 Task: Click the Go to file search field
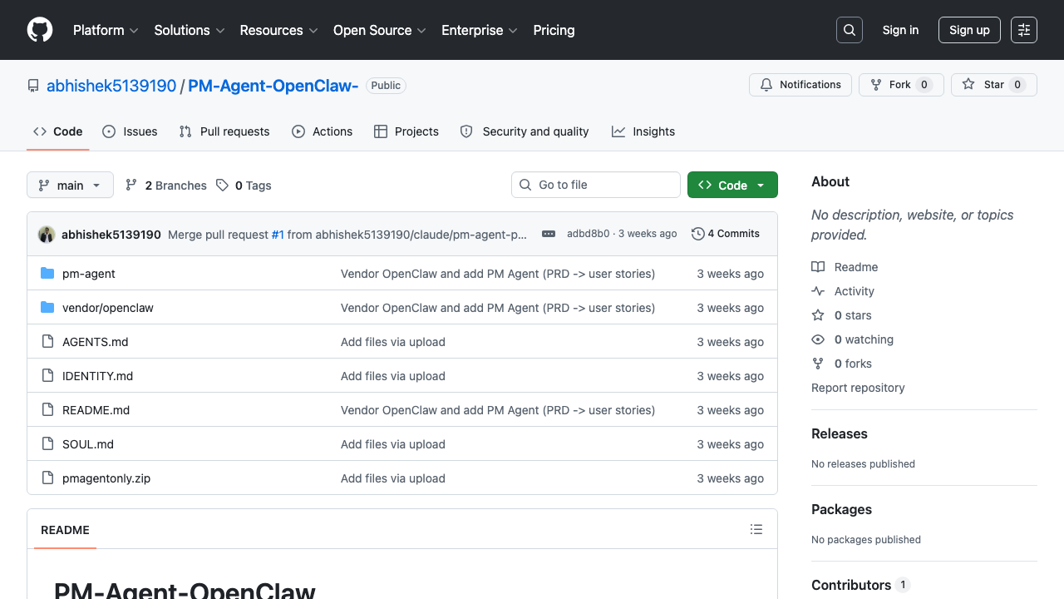[596, 185]
